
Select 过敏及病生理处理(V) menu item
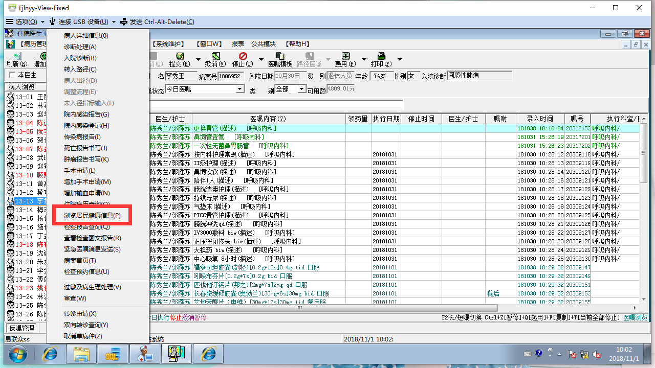pyautogui.click(x=97, y=287)
